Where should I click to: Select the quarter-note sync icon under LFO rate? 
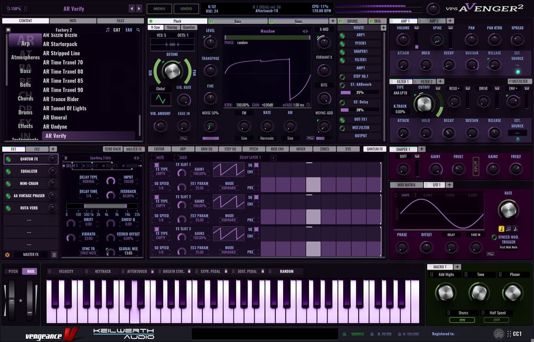(x=501, y=229)
